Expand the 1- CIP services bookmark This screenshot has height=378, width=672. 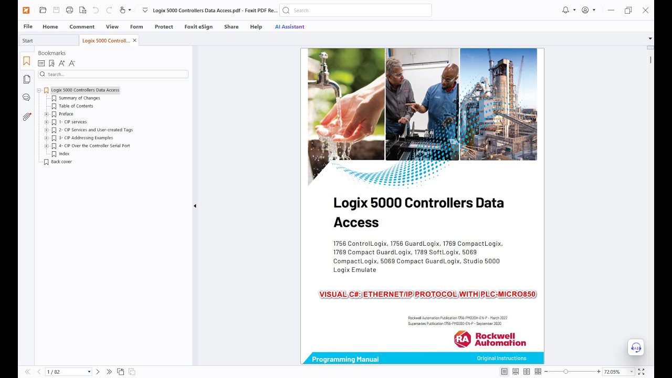pyautogui.click(x=47, y=122)
